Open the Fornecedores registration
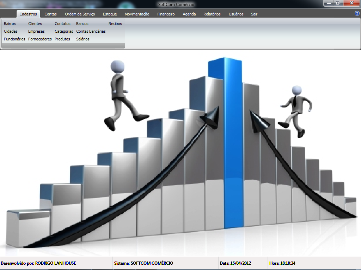Image resolution: width=361 pixels, height=271 pixels. click(40, 39)
